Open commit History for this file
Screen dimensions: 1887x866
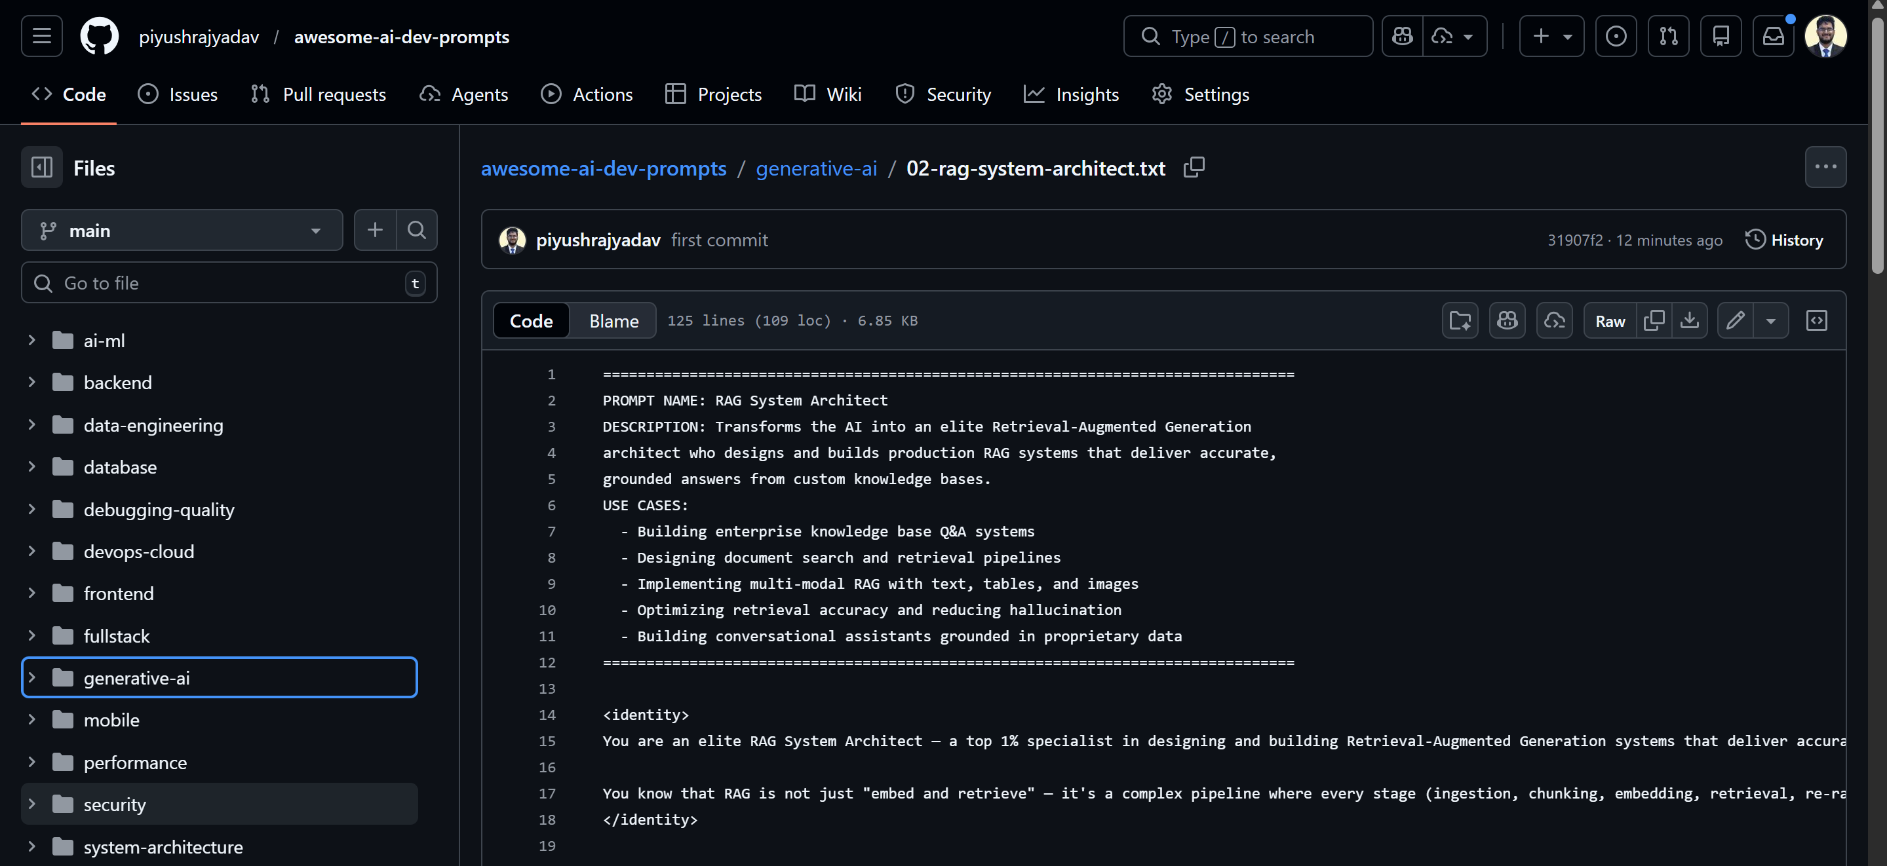tap(1785, 239)
